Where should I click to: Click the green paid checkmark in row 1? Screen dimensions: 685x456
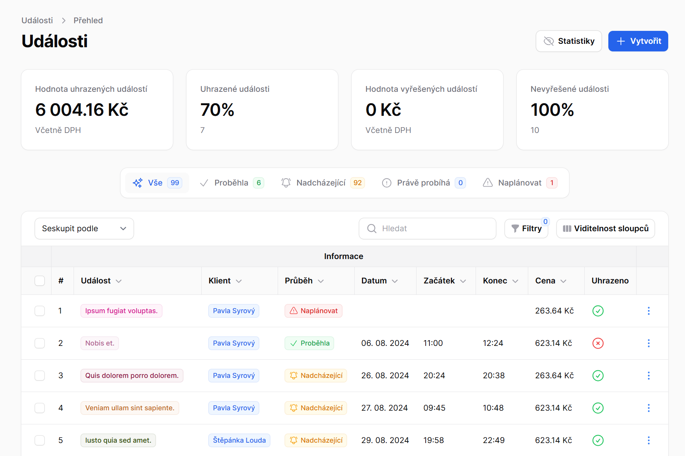(x=598, y=311)
